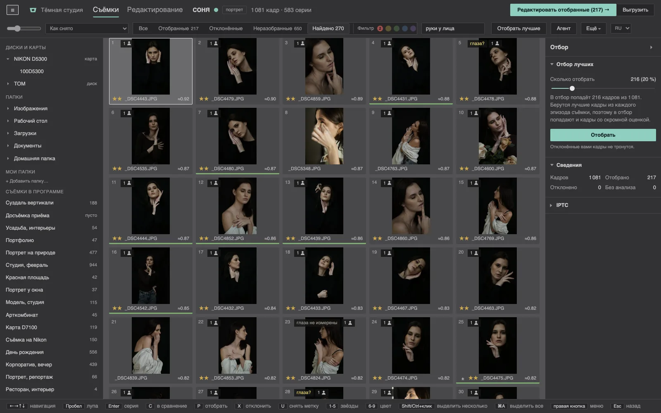661x413 pixels.
Task: Click face count badge on _DSC4600.JPG
Action: 473,113
